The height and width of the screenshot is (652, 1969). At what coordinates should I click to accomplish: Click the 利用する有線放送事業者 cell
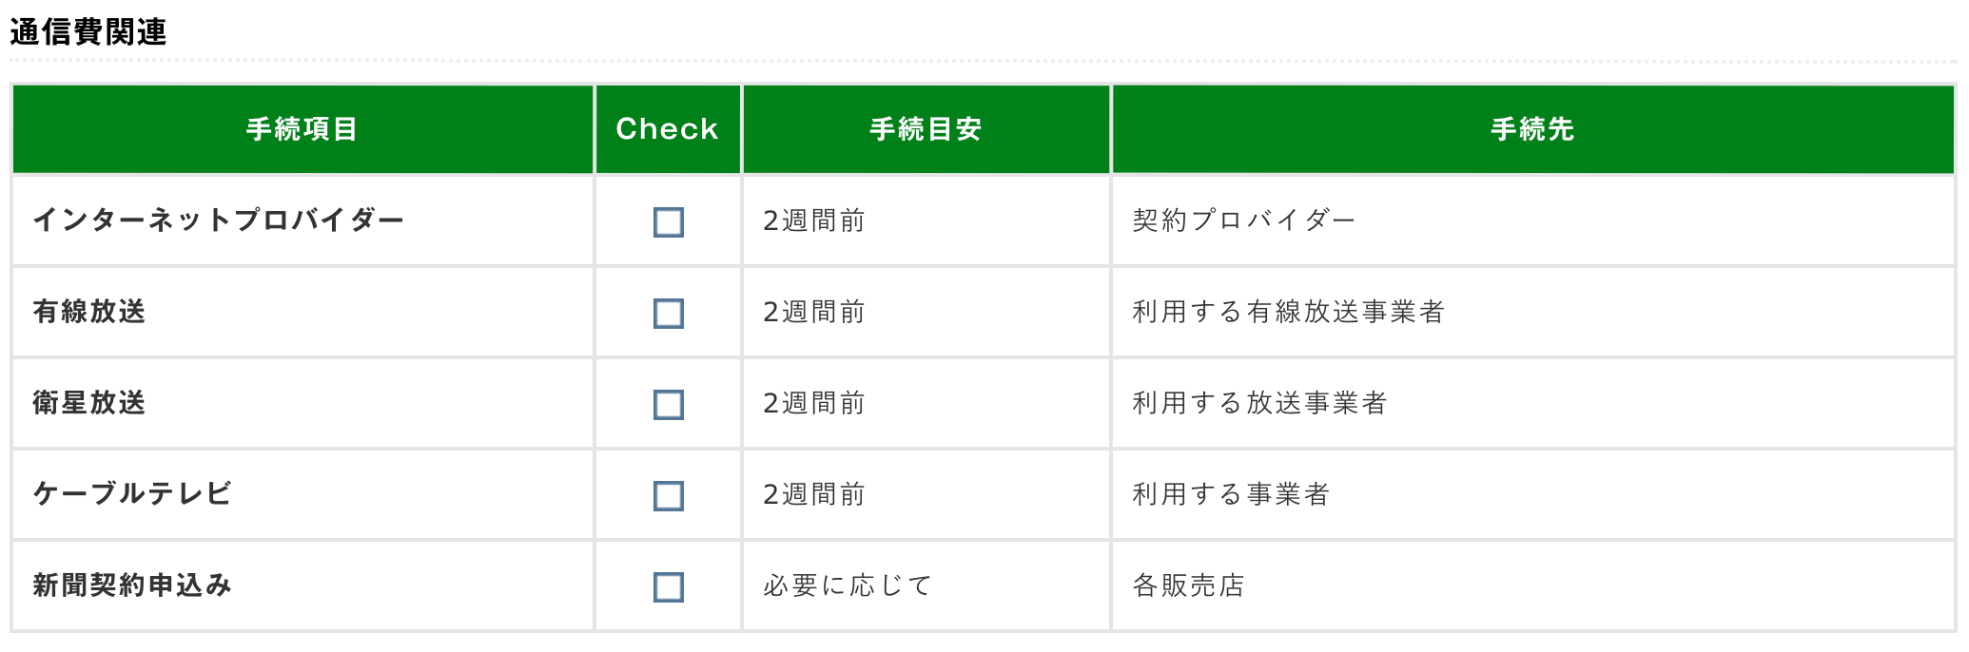pos(1288,312)
